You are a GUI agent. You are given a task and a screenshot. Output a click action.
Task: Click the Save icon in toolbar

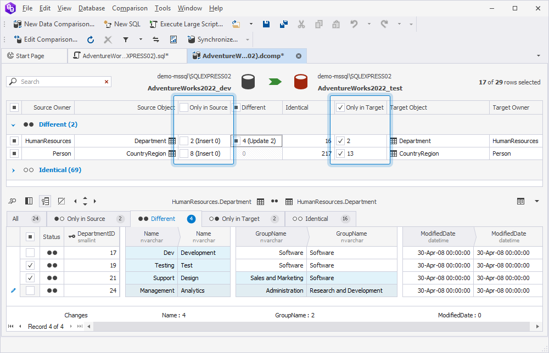[x=266, y=24]
